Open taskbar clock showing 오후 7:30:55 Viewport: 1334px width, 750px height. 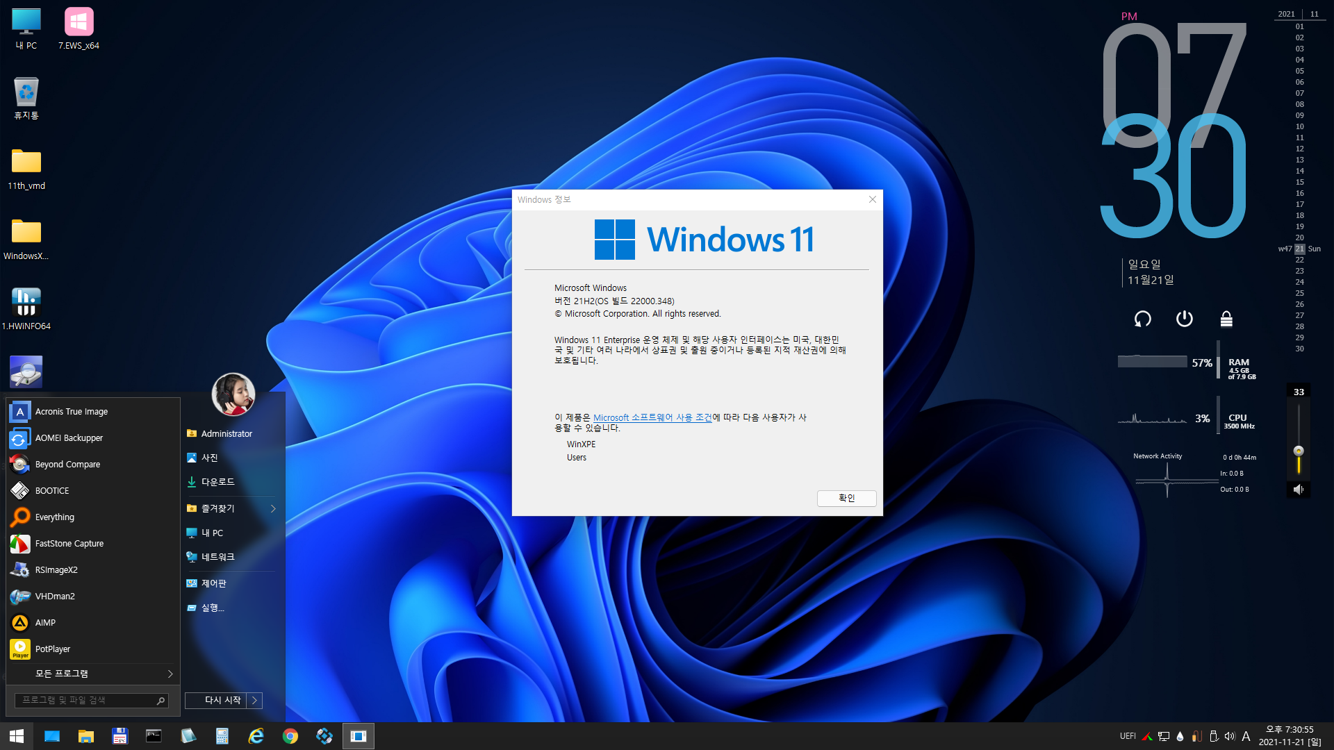tap(1290, 736)
